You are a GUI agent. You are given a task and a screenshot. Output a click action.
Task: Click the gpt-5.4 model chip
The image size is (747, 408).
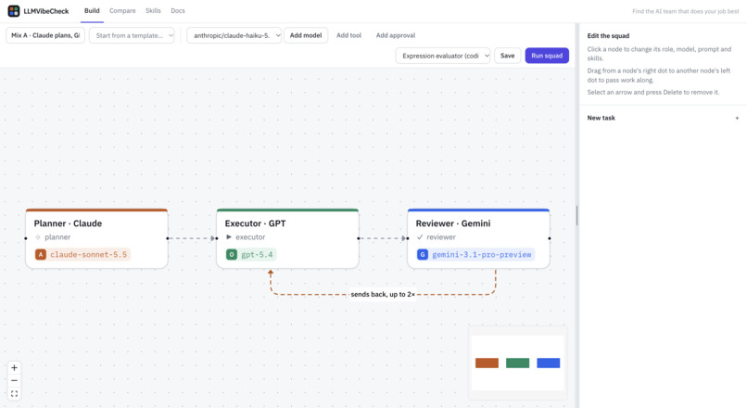click(251, 254)
